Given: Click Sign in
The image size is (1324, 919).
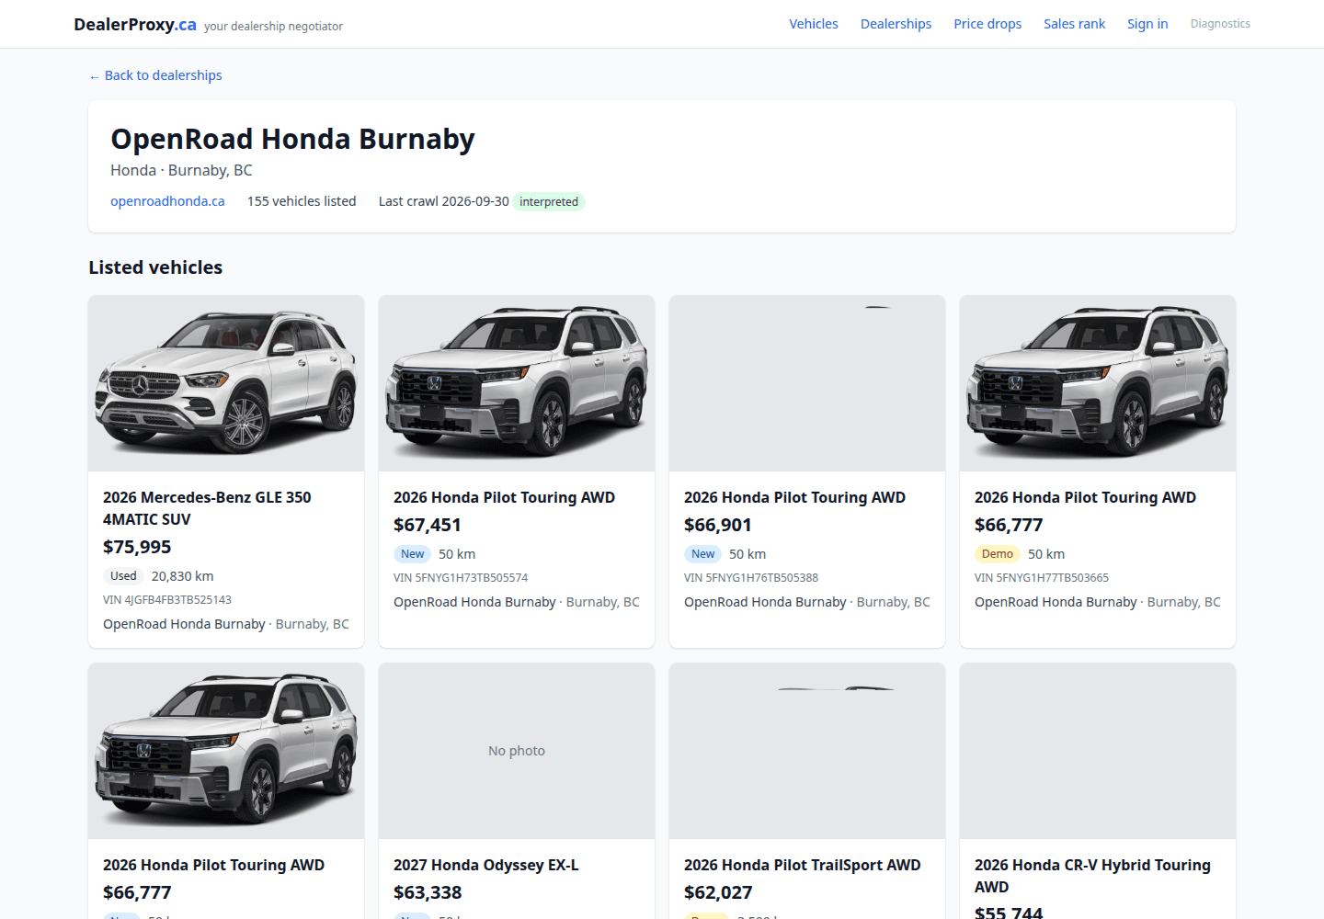Looking at the screenshot, I should [x=1147, y=24].
